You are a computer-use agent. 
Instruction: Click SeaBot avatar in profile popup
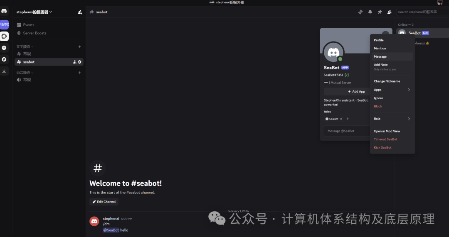coord(333,52)
